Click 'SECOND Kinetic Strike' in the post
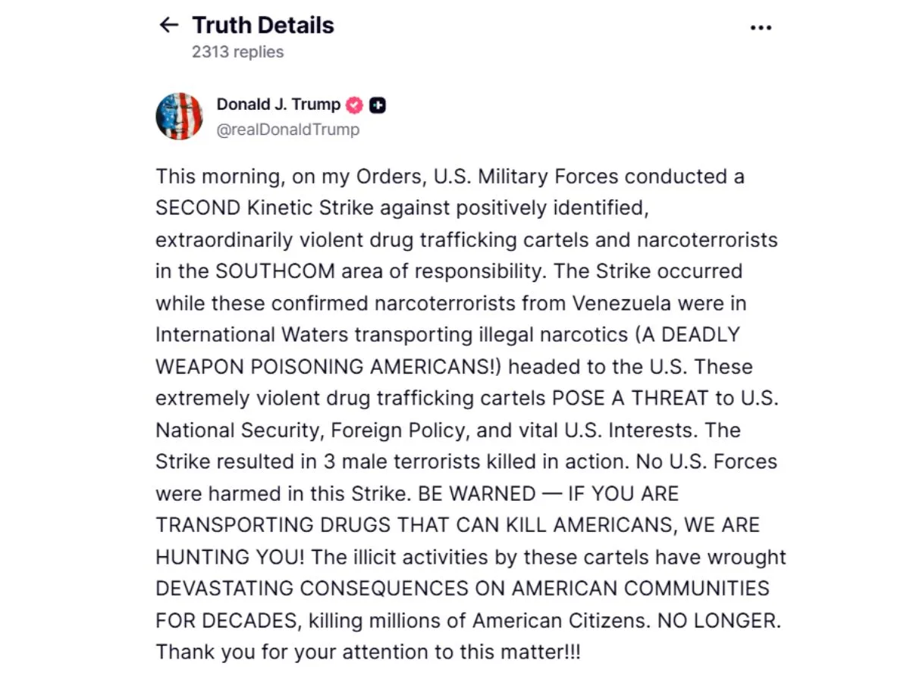910x682 pixels. (277, 208)
